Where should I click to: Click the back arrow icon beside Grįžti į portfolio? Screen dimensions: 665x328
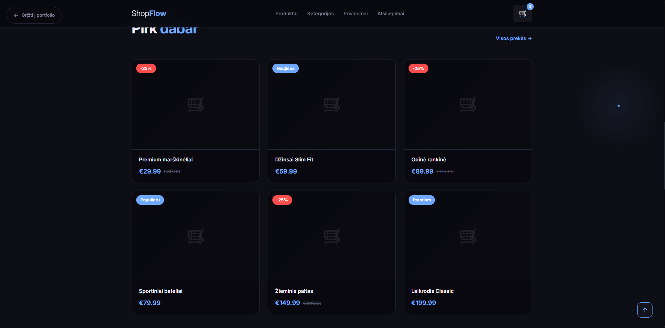click(x=16, y=15)
